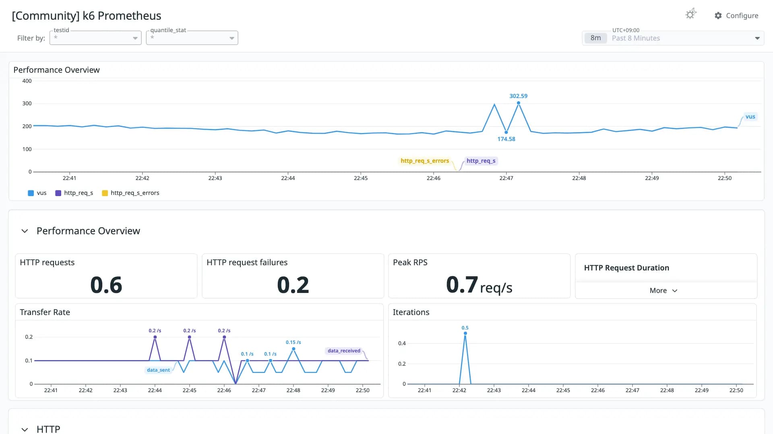Click the Iterations widget title

pos(411,312)
